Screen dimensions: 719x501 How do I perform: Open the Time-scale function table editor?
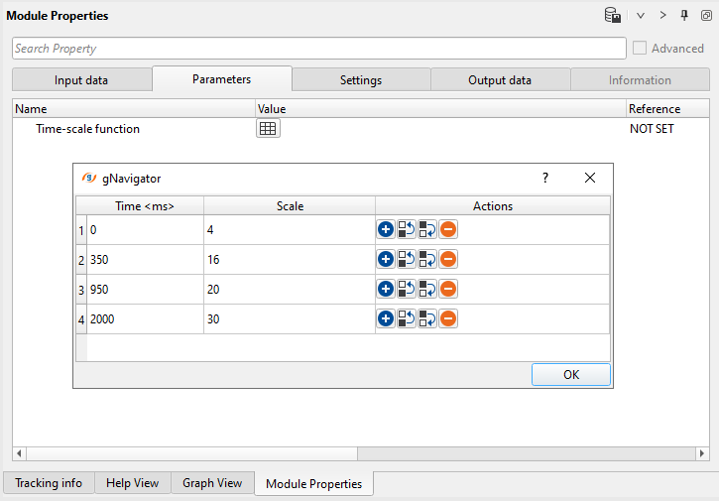click(268, 129)
